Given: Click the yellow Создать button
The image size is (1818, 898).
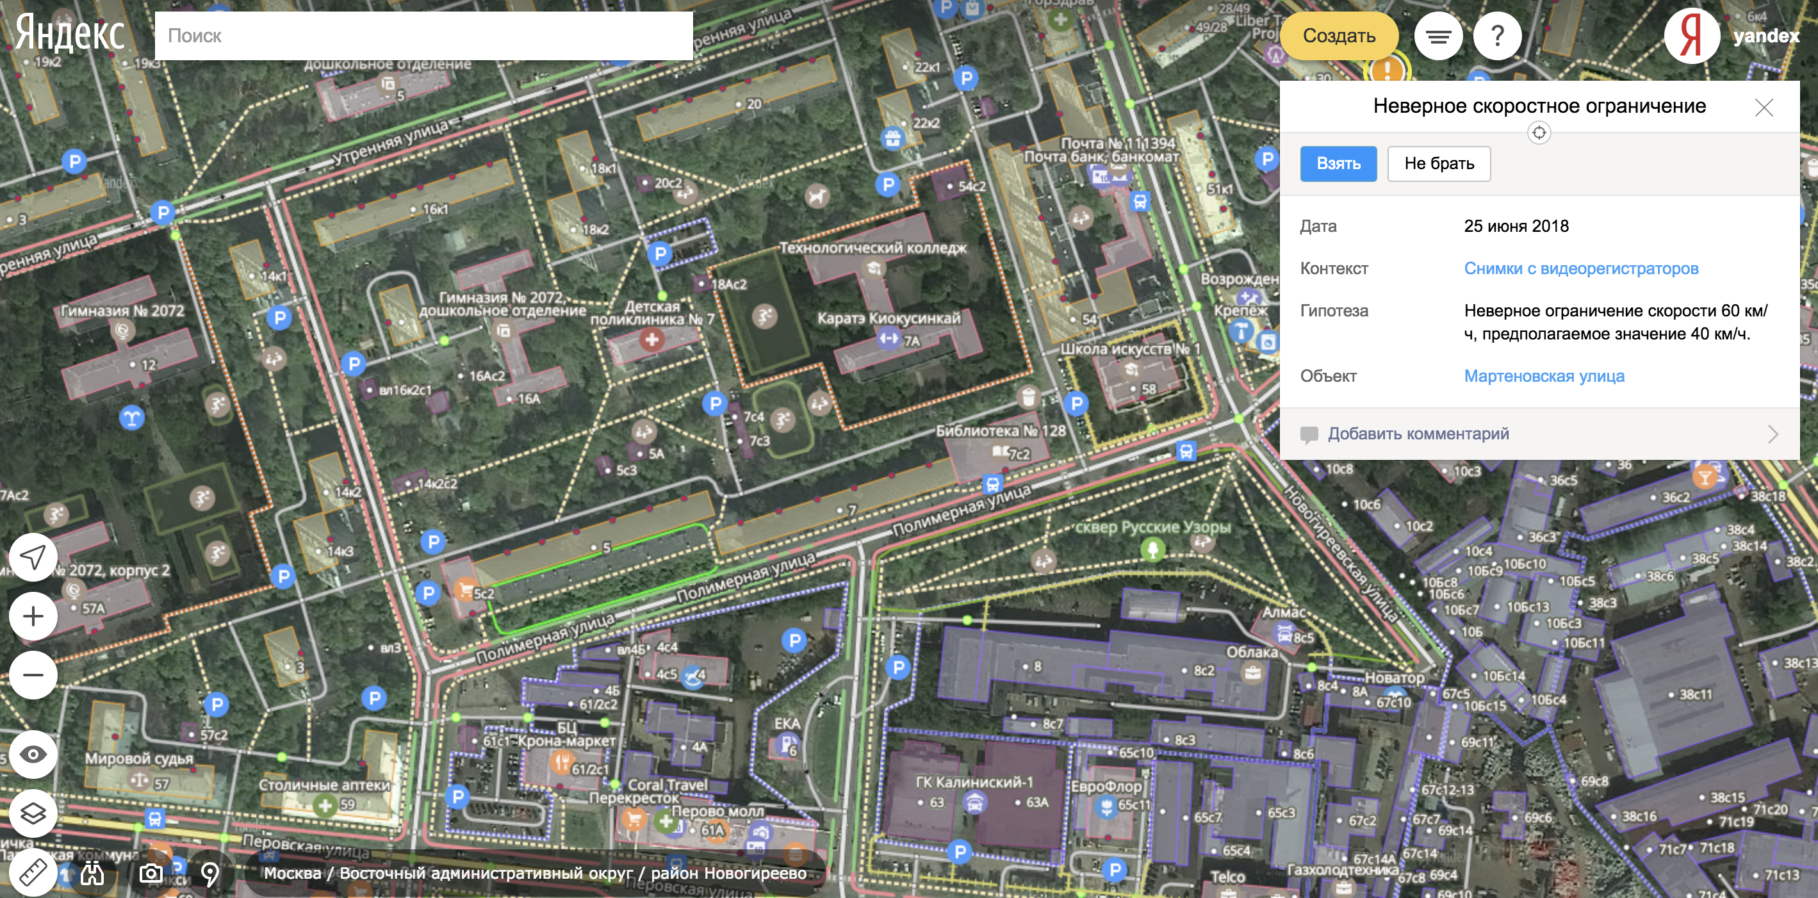Looking at the screenshot, I should [1339, 35].
